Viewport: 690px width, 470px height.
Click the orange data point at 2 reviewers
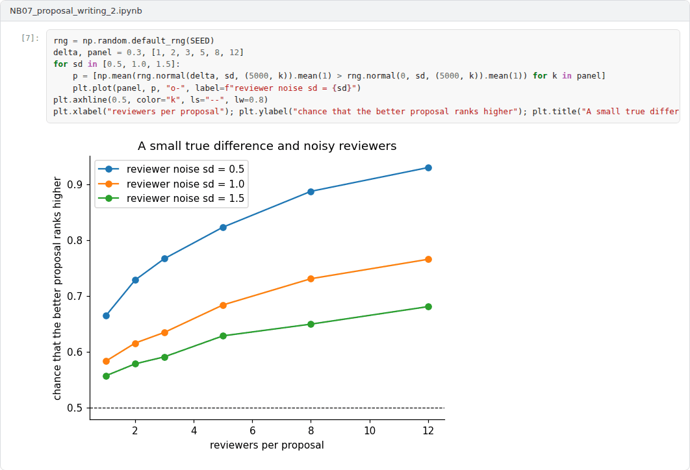coord(136,343)
